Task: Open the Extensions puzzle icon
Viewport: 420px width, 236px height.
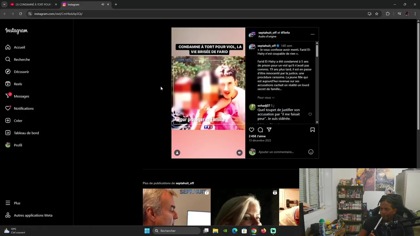Action: pos(388,14)
